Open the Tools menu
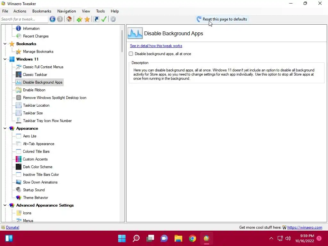 [x=100, y=11]
